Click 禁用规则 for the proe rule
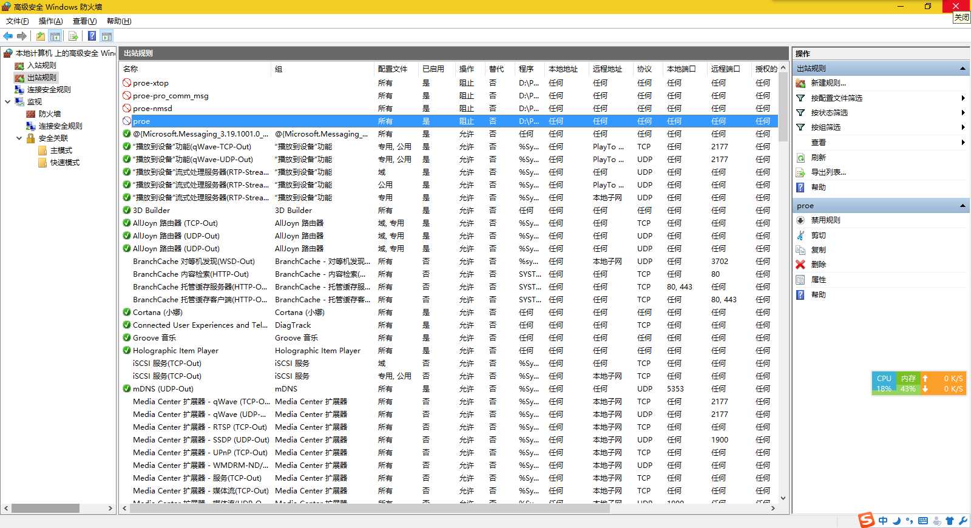 825,220
